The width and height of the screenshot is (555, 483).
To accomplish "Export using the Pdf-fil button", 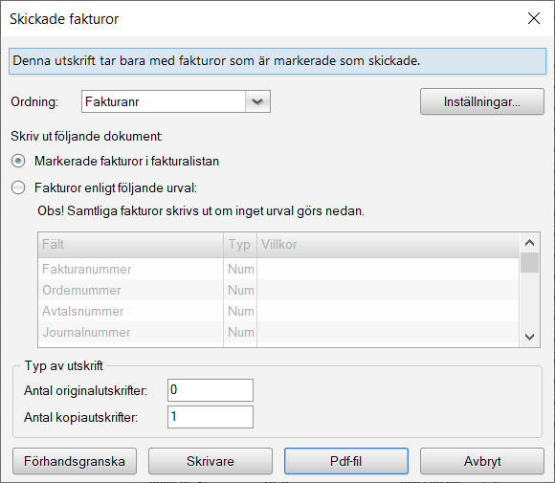I will [346, 461].
